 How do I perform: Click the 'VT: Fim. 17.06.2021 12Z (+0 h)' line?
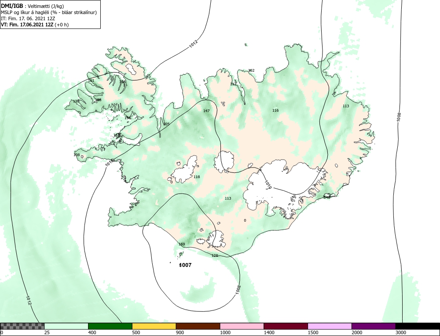[x=35, y=24]
